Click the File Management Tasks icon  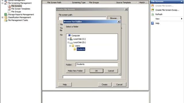6,20
